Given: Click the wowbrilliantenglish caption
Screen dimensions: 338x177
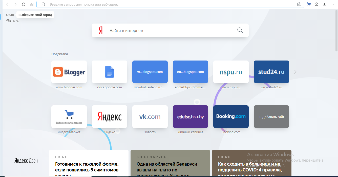Looking at the screenshot, I should 150,87.
